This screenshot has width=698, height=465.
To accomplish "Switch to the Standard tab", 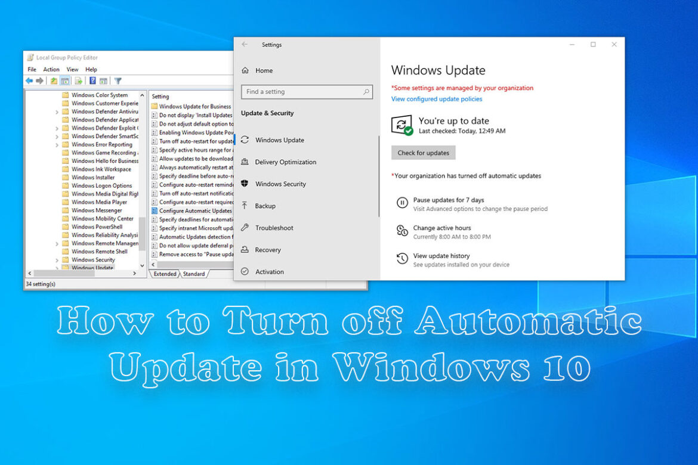I will (194, 274).
